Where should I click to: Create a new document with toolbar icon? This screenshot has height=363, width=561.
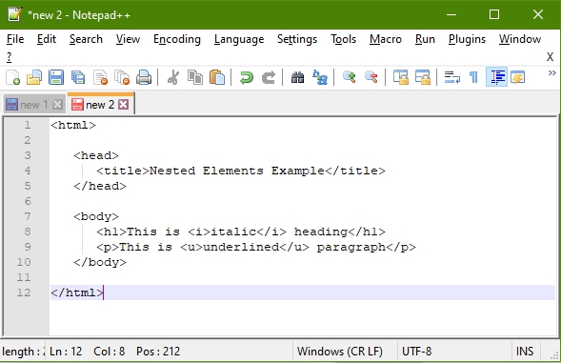[13, 77]
